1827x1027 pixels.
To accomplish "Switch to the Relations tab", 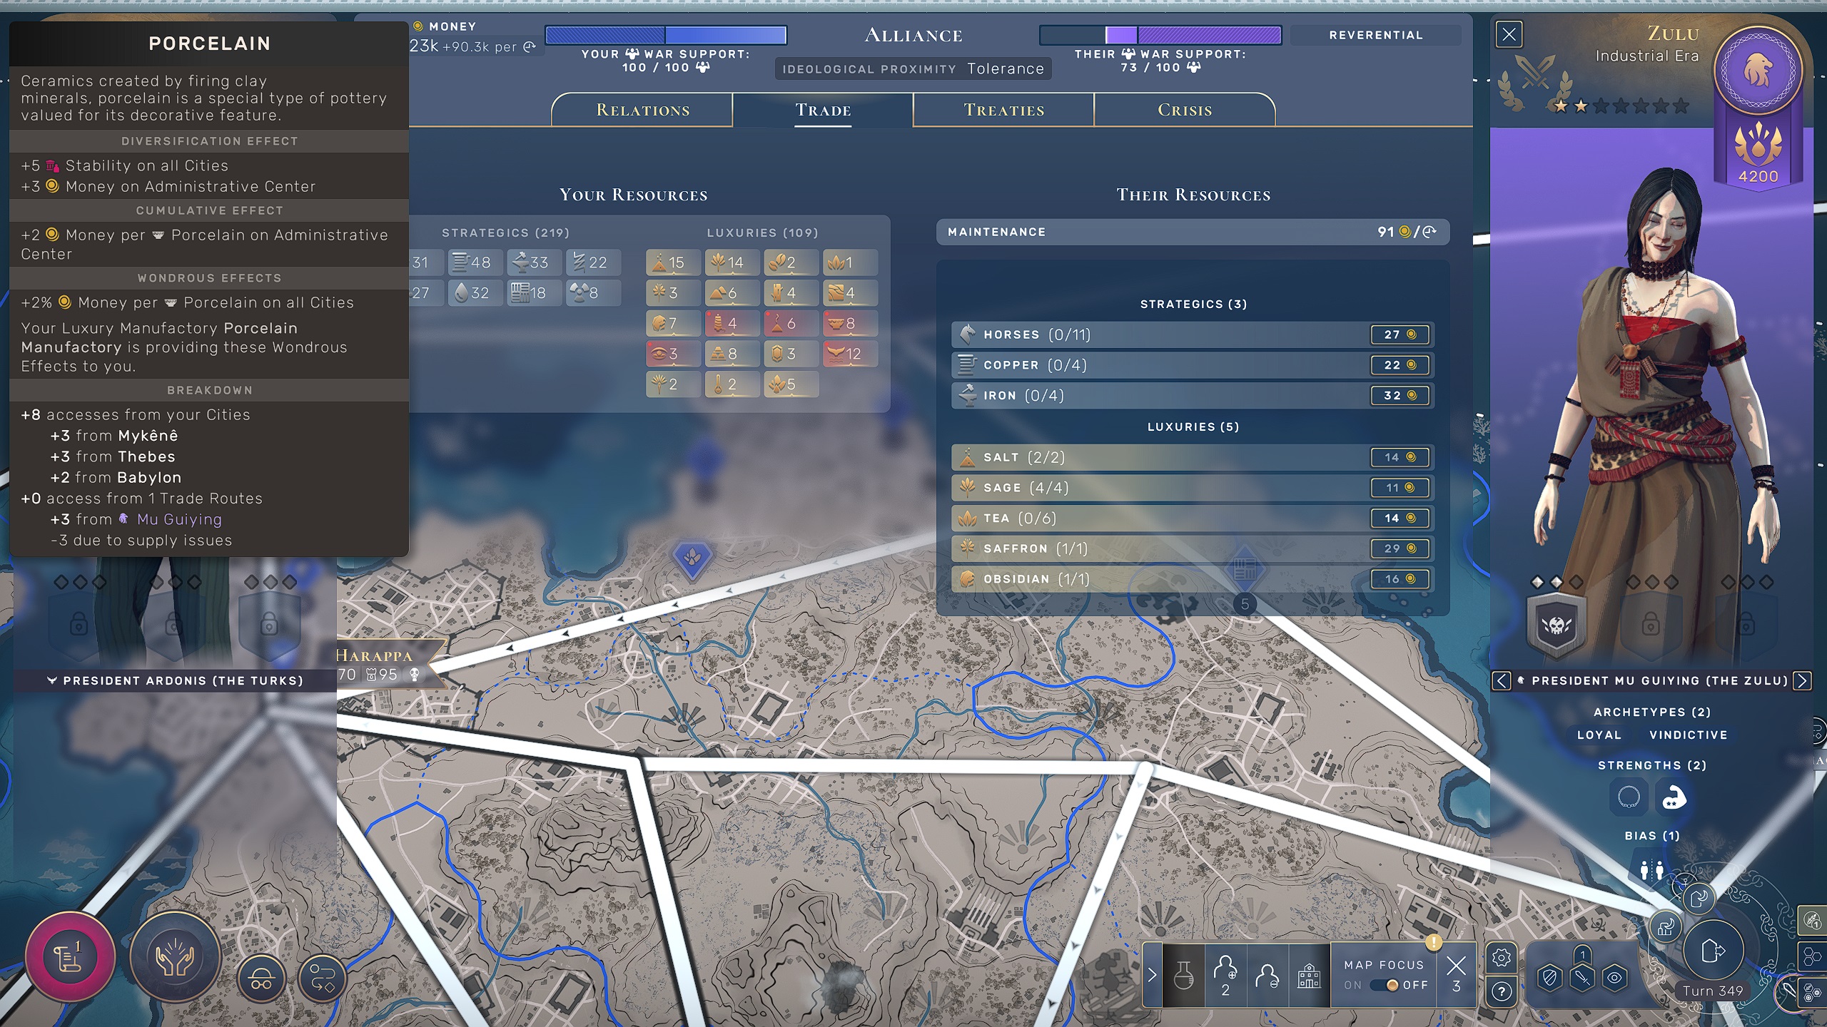I will (643, 110).
